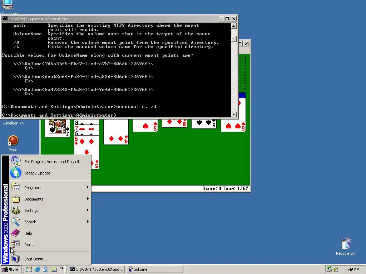Maximize the cmd.exe window
Image resolution: width=366 pixels, height=274 pixels.
coord(227,19)
